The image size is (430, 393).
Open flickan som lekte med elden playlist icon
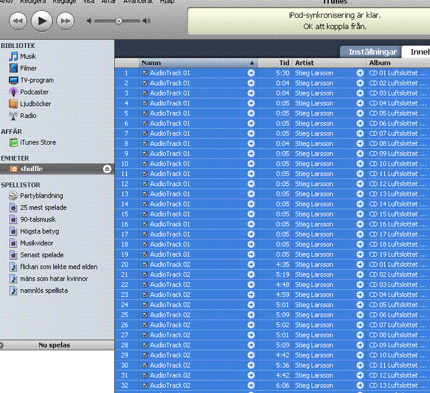click(13, 267)
